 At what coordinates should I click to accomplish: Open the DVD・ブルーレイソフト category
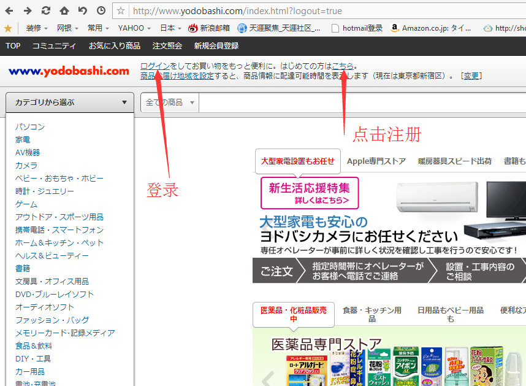tap(55, 295)
